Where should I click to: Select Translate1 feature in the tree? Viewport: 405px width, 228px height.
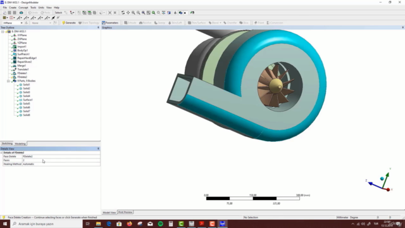[23, 70]
